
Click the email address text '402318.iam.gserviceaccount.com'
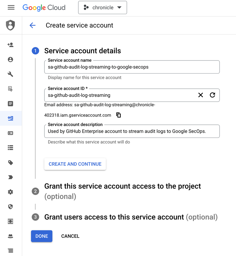(x=78, y=115)
